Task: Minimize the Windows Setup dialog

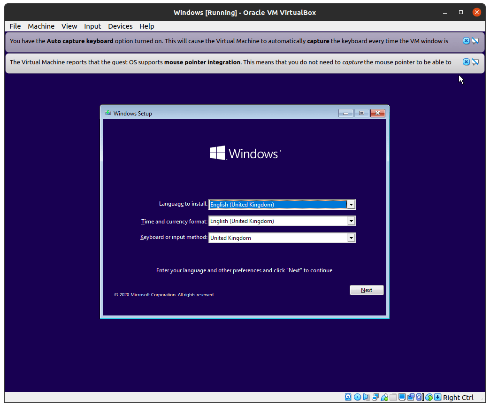Action: (x=345, y=113)
